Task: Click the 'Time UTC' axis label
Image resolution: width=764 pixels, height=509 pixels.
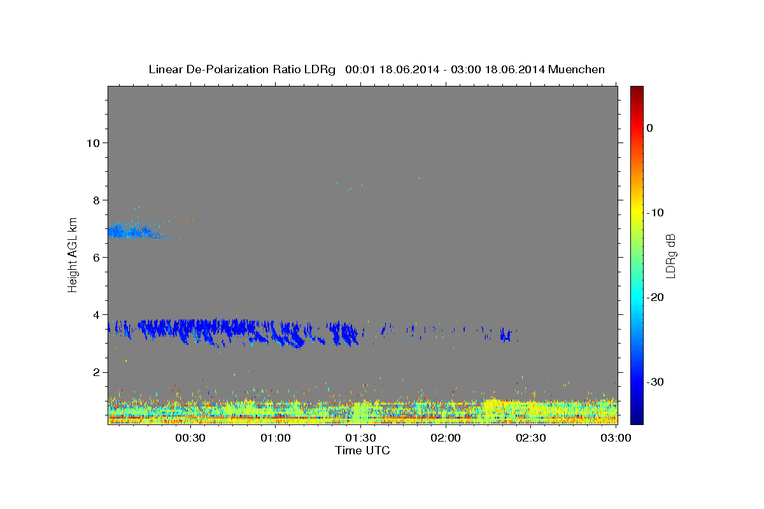Action: click(x=362, y=450)
